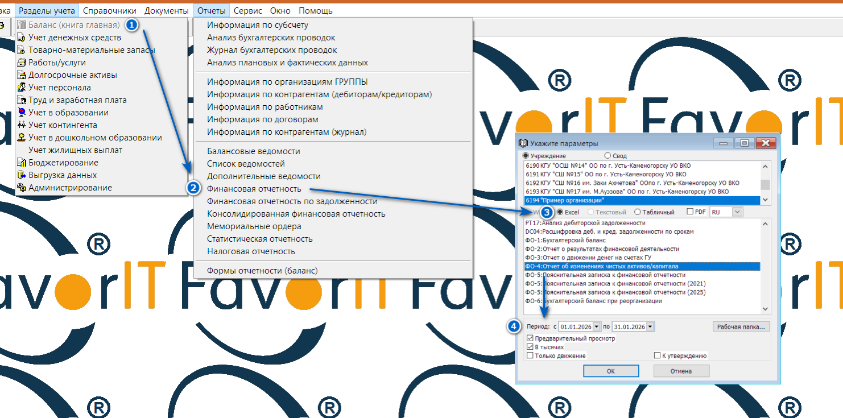Click the house icon for Долгосрочные активы

click(22, 75)
